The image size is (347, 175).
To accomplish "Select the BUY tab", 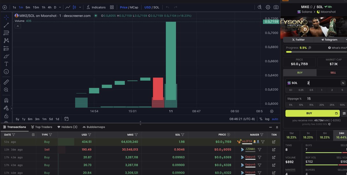I will [300, 73].
